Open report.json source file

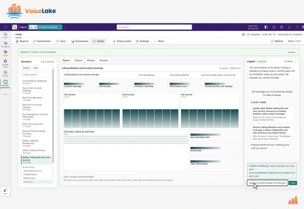point(37,182)
